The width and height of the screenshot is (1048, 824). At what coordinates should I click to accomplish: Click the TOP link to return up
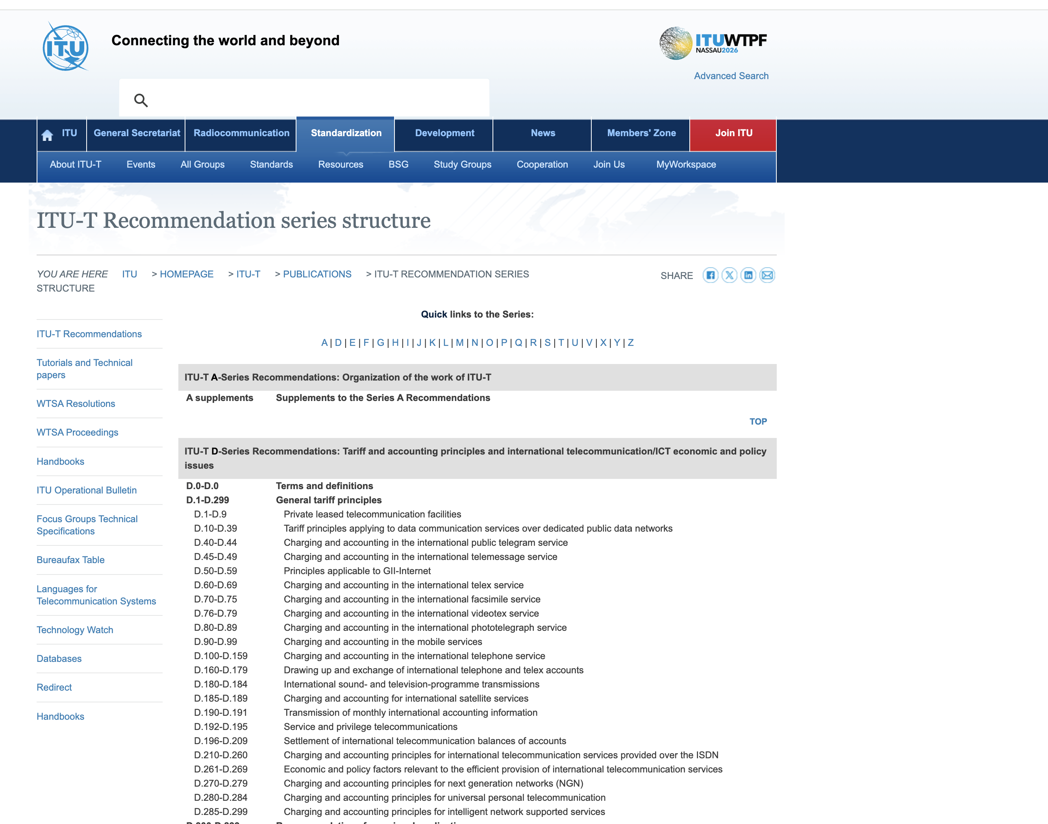[758, 422]
